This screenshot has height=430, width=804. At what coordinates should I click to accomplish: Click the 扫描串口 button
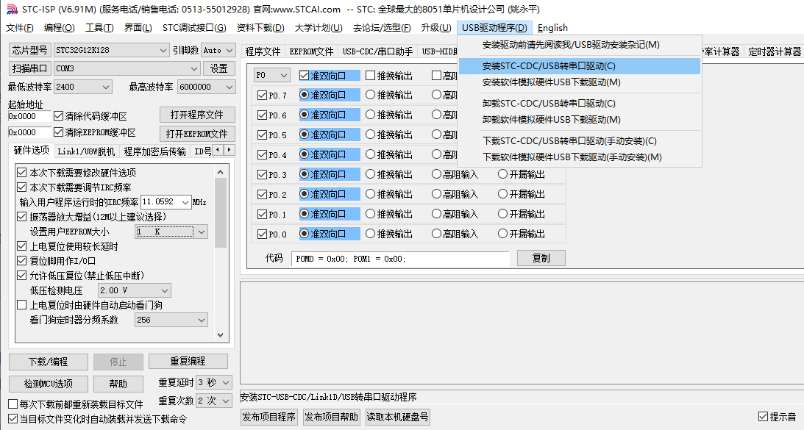[29, 68]
